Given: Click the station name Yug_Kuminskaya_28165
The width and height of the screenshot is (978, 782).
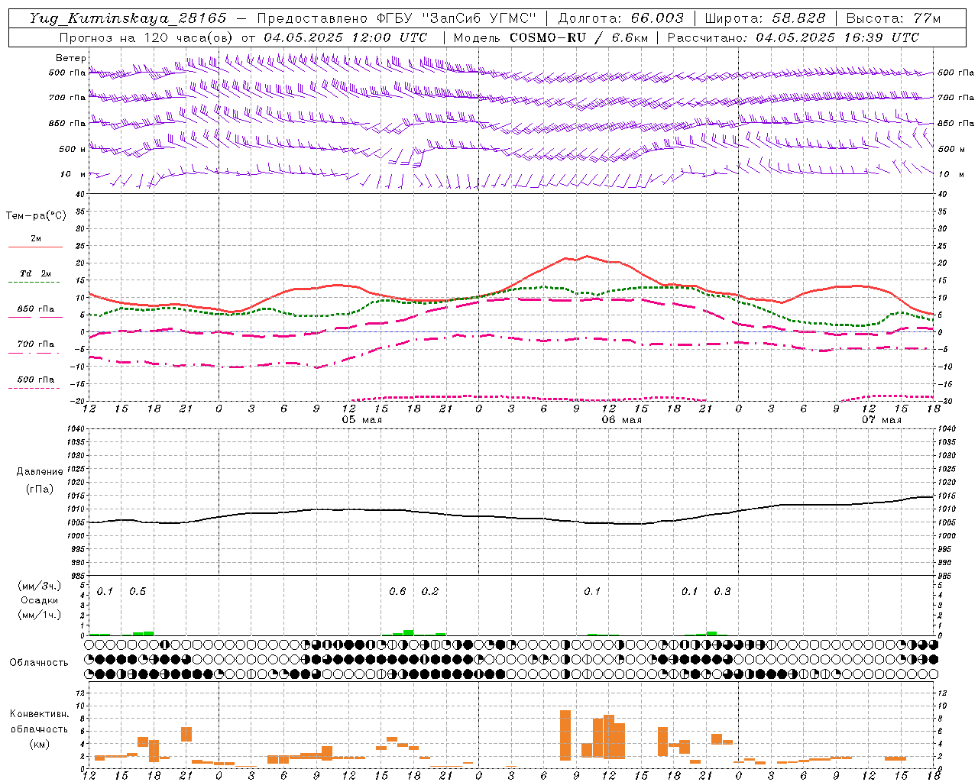Looking at the screenshot, I should pyautogui.click(x=128, y=18).
